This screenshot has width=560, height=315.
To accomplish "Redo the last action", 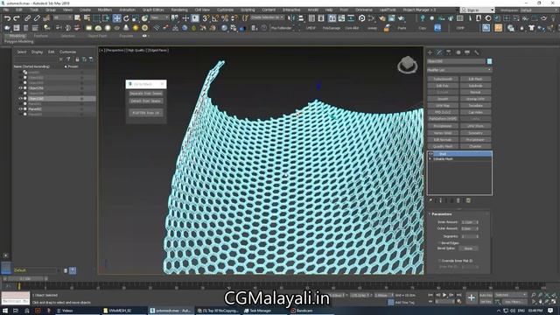I will [17, 17].
